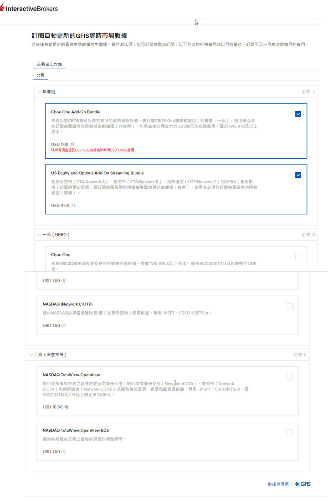The width and height of the screenshot is (328, 501).
Task: Check the NASDAQ (Network C/UTP) checkbox
Action: click(290, 306)
